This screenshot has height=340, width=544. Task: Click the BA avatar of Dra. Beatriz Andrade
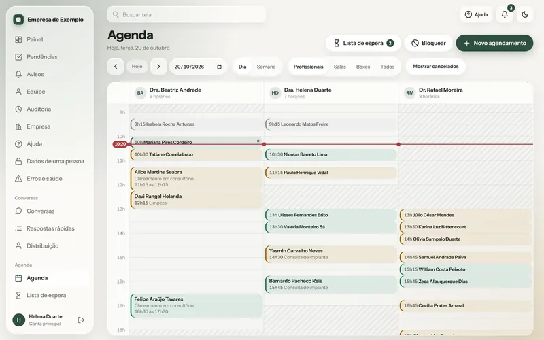click(140, 93)
